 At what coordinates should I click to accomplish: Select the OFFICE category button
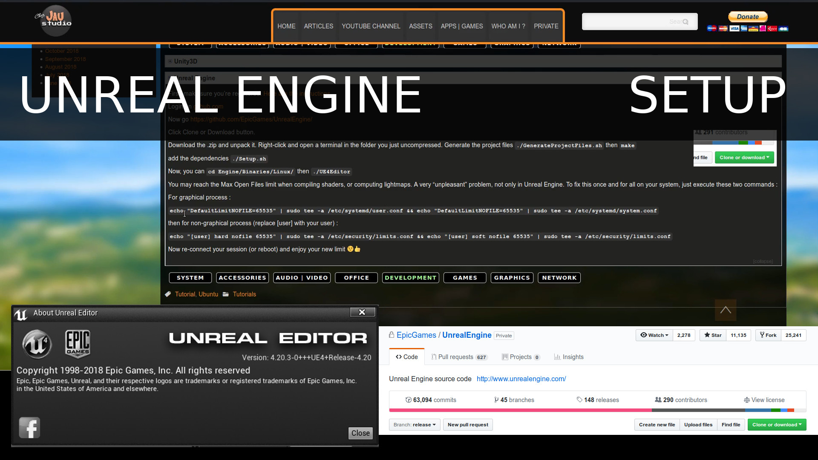click(x=356, y=278)
